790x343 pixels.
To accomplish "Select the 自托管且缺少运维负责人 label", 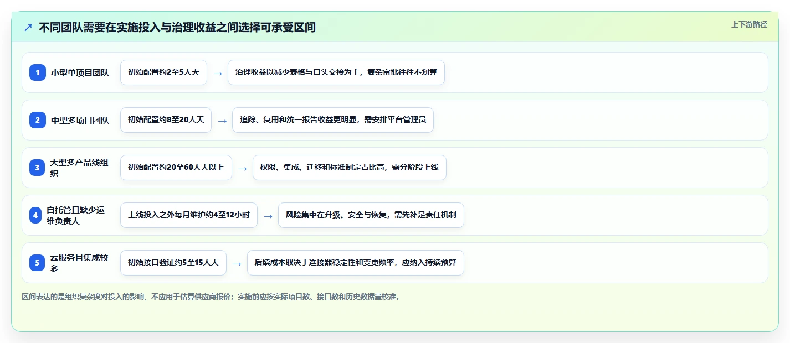I will (x=75, y=215).
